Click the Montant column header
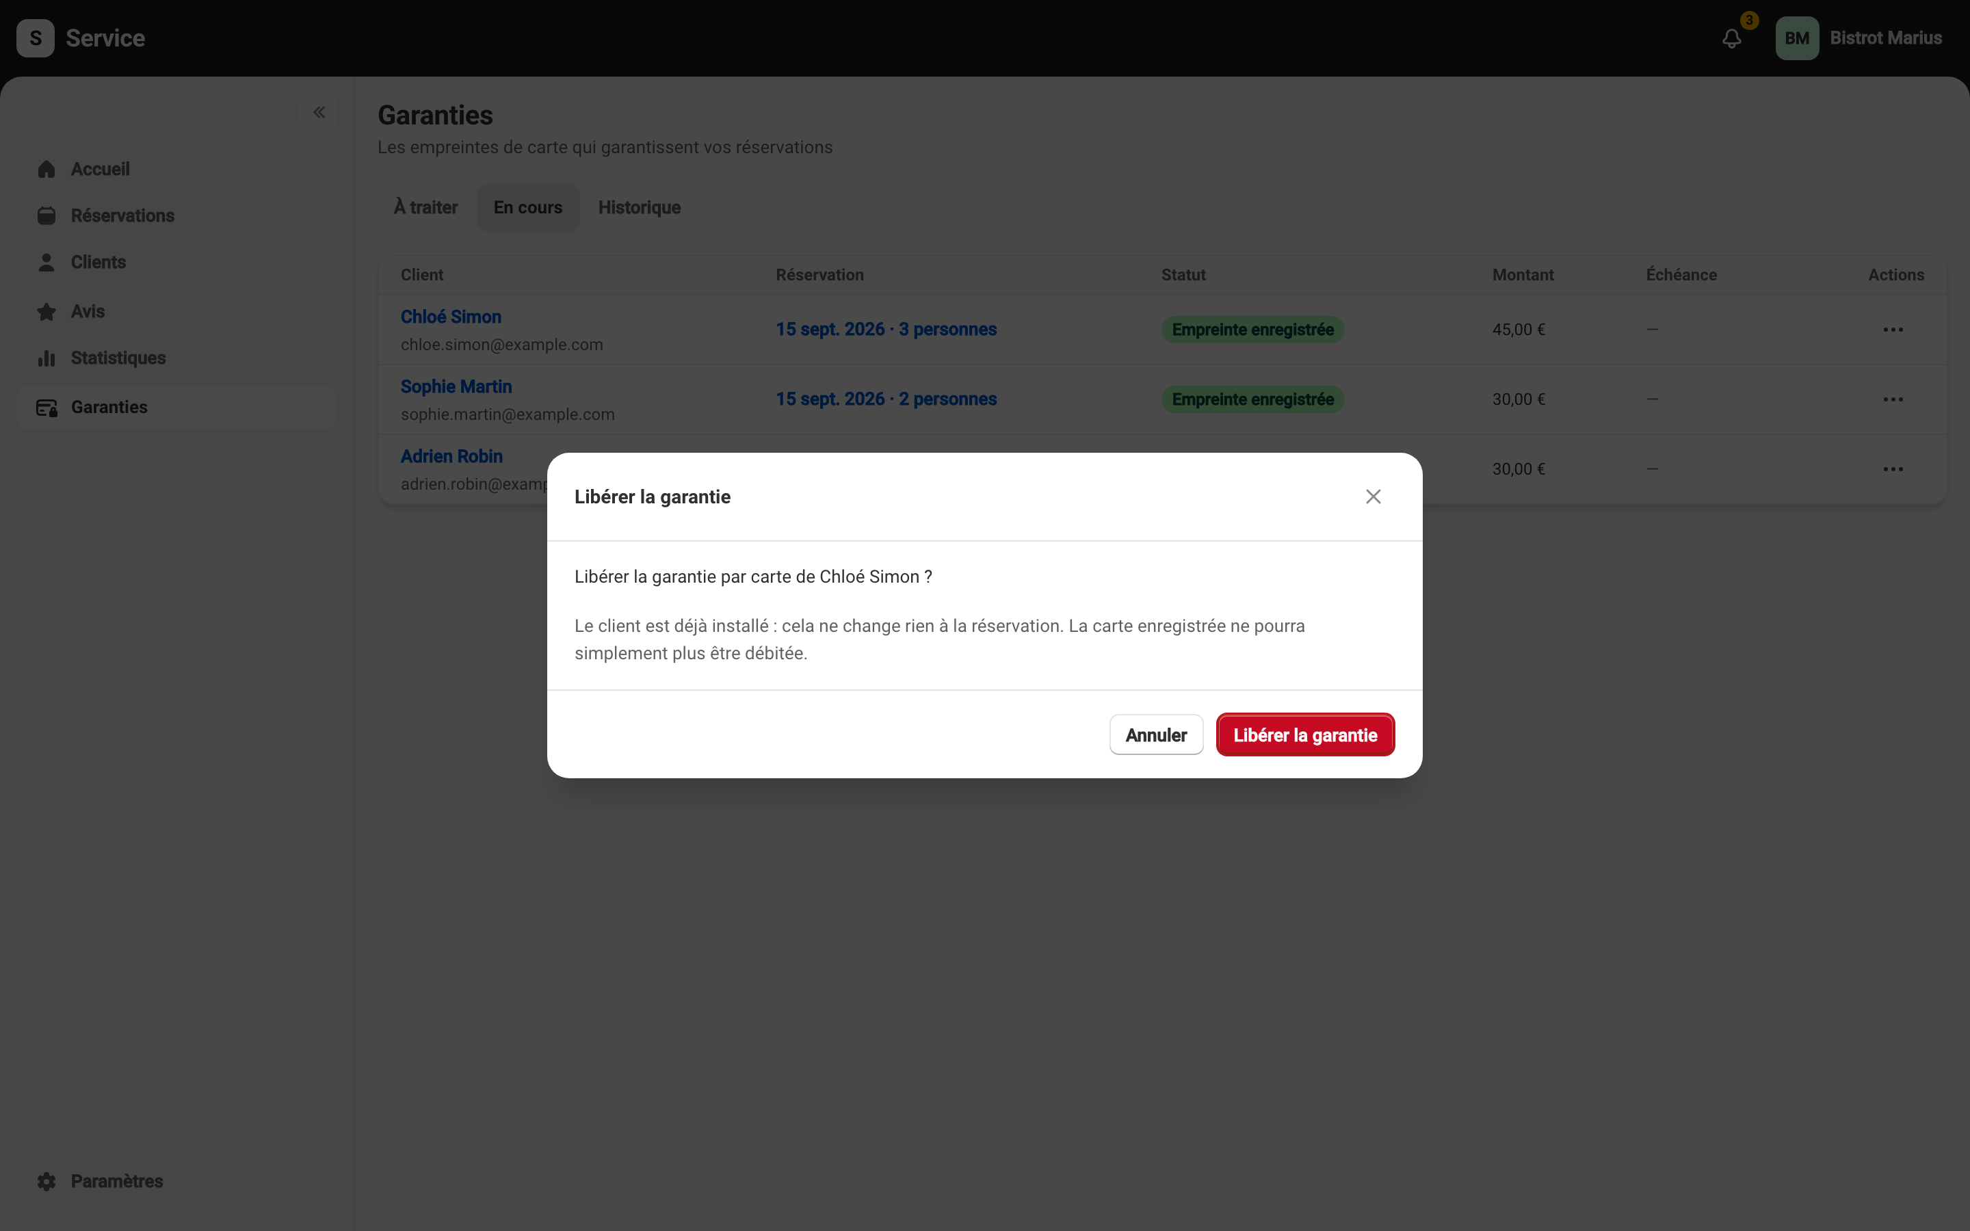 (1522, 275)
